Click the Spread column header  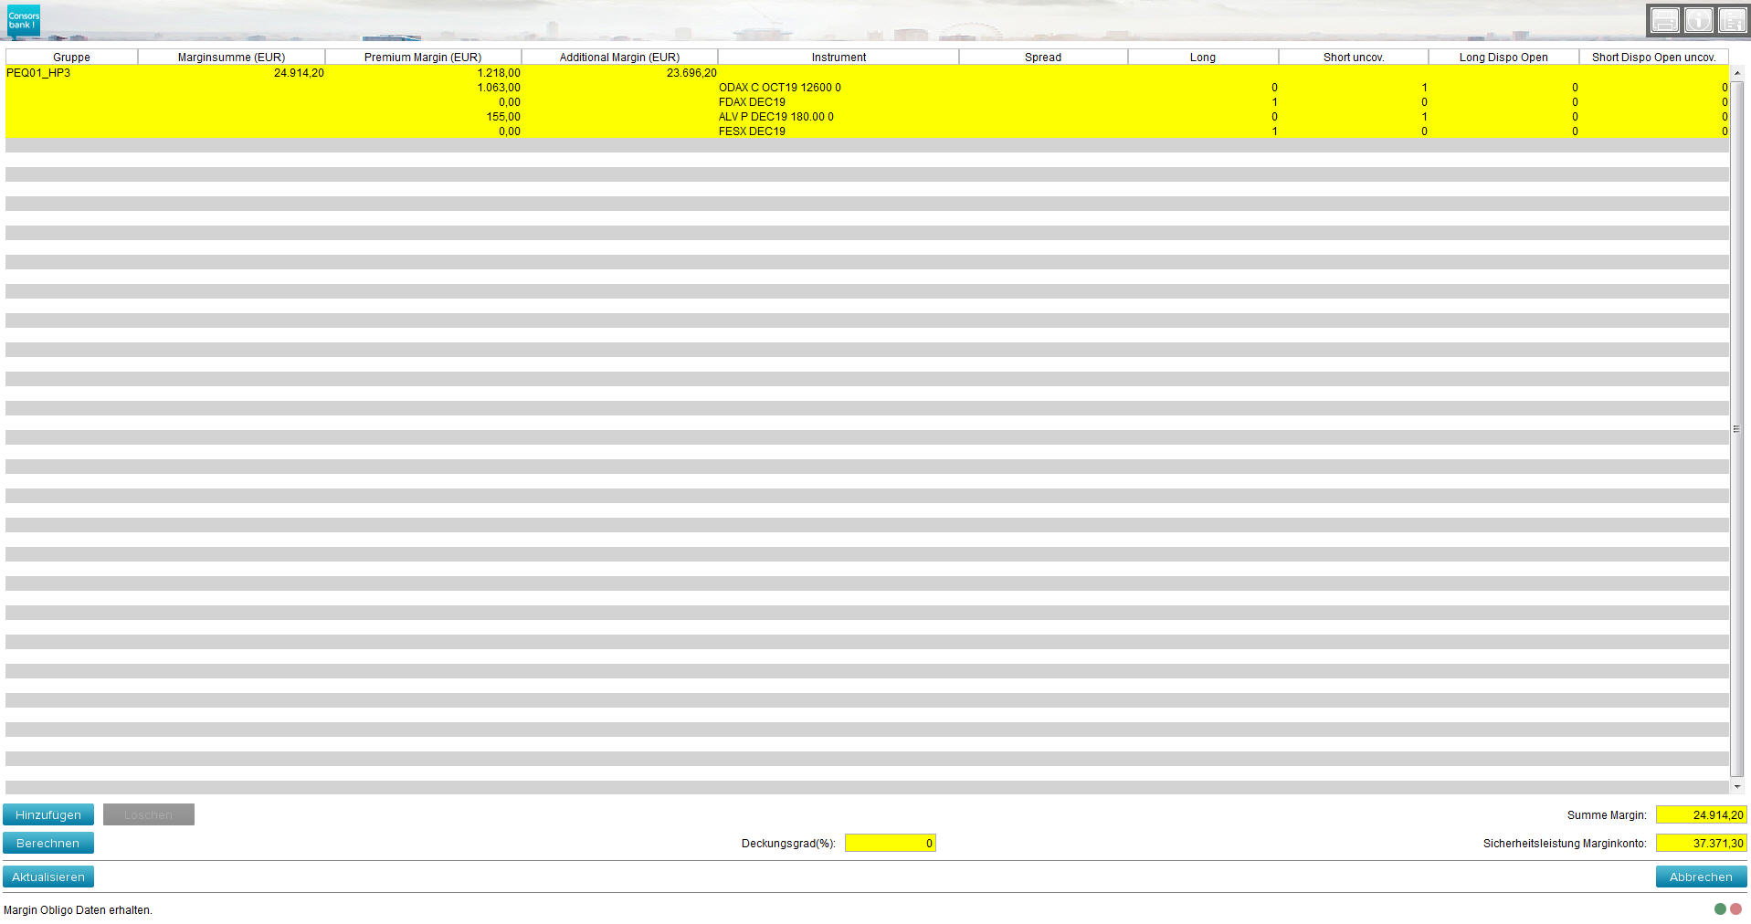[1043, 57]
